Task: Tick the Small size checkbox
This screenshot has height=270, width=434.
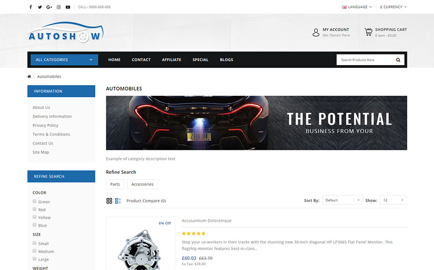Action: tap(35, 243)
